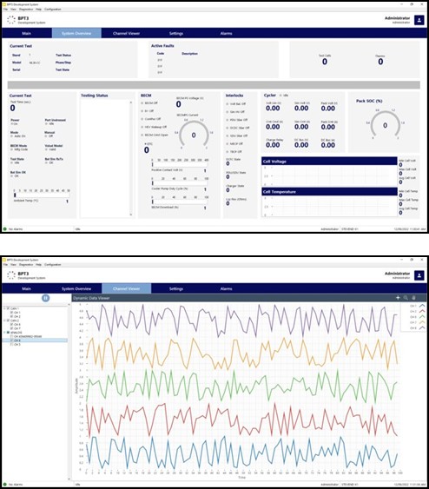Open the Settings tab in the Channel Viewer window

pos(176,288)
